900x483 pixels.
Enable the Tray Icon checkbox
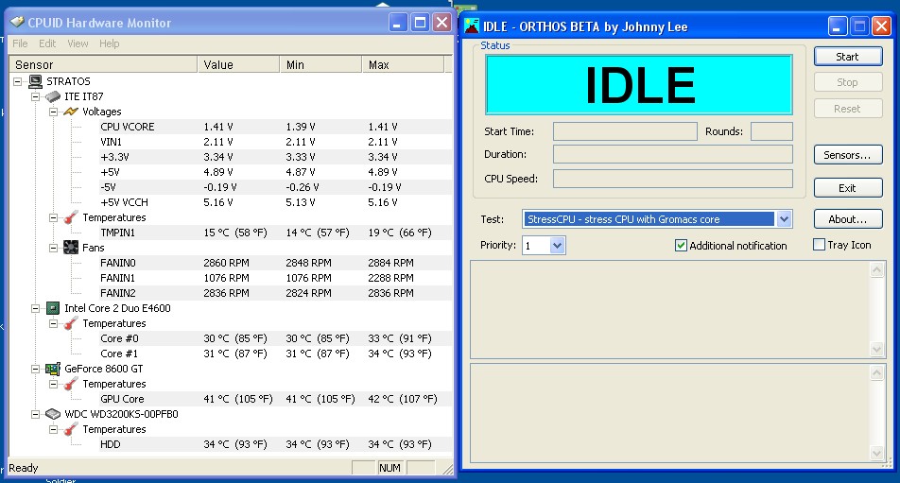point(819,245)
